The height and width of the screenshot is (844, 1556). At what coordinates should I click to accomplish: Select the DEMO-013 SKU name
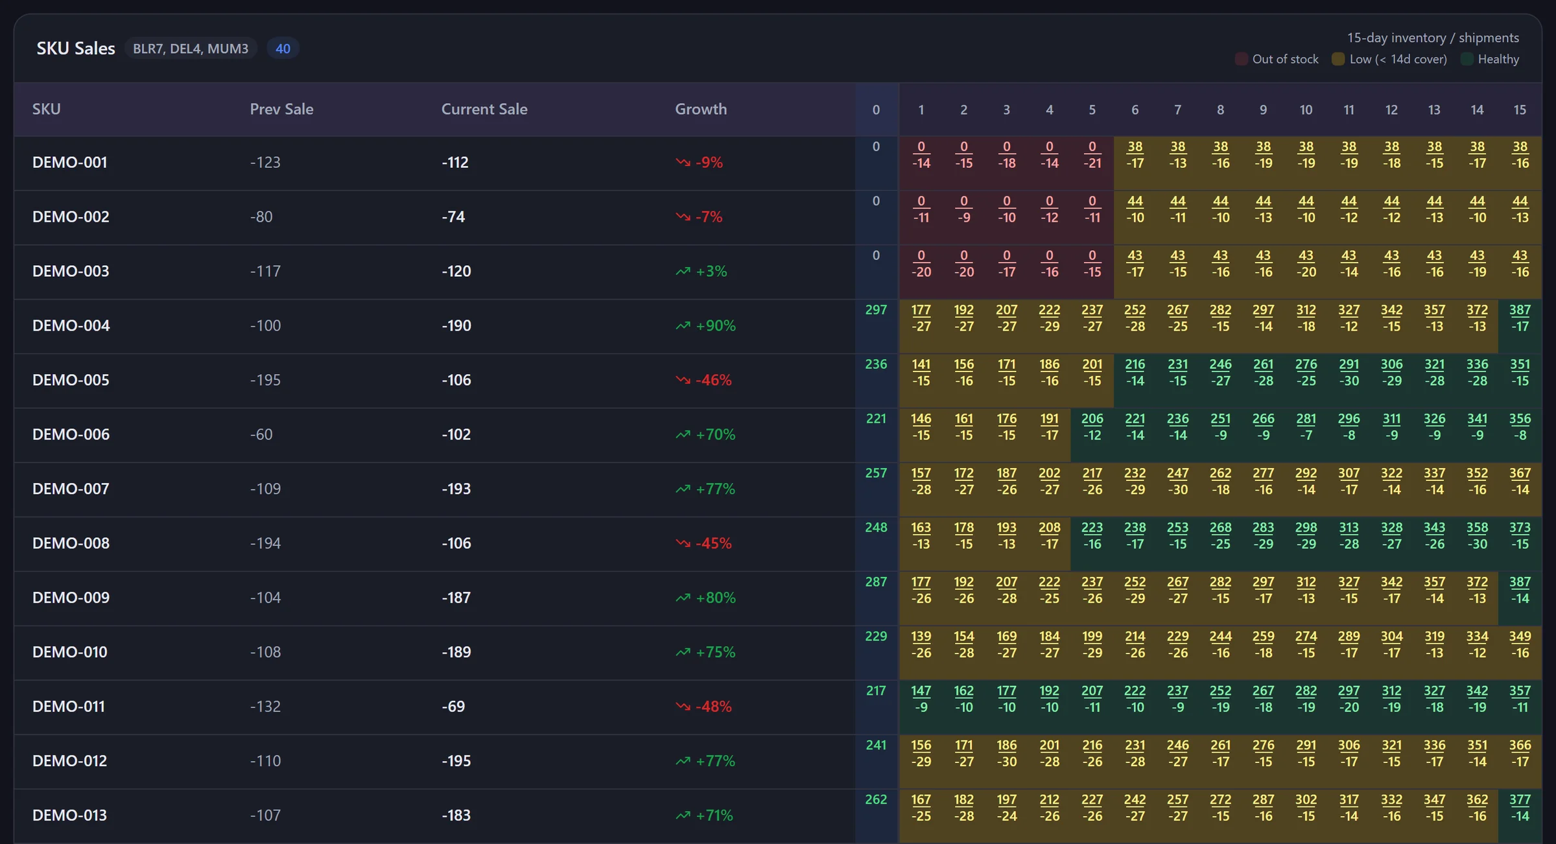[x=70, y=815]
